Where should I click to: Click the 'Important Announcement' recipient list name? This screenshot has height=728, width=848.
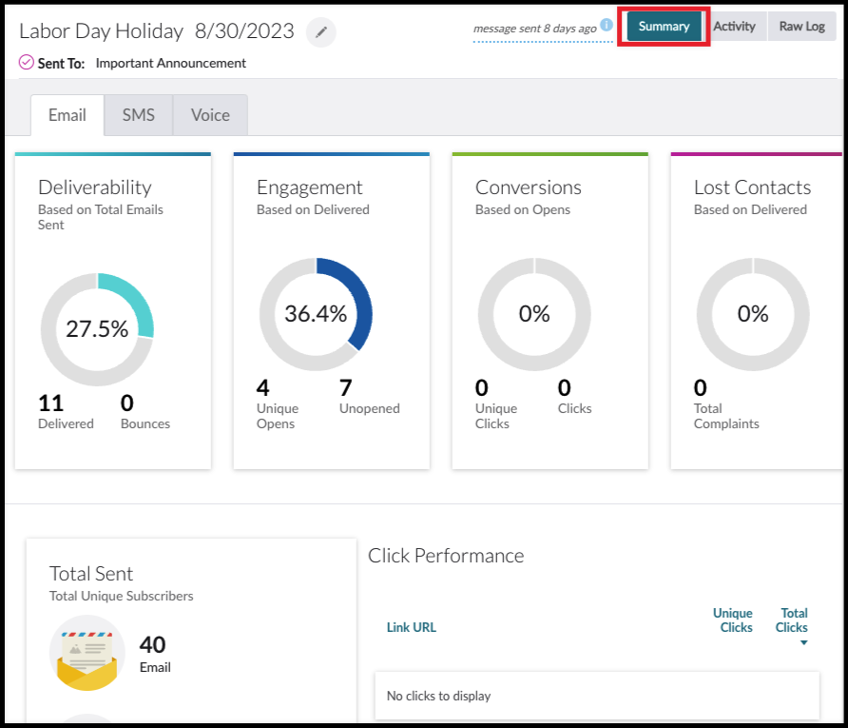(171, 64)
